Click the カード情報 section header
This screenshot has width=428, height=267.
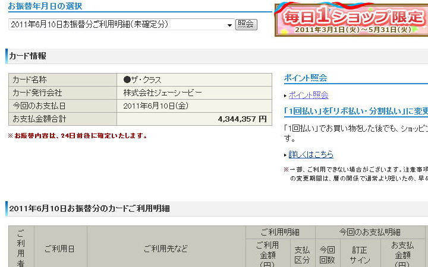(28, 56)
